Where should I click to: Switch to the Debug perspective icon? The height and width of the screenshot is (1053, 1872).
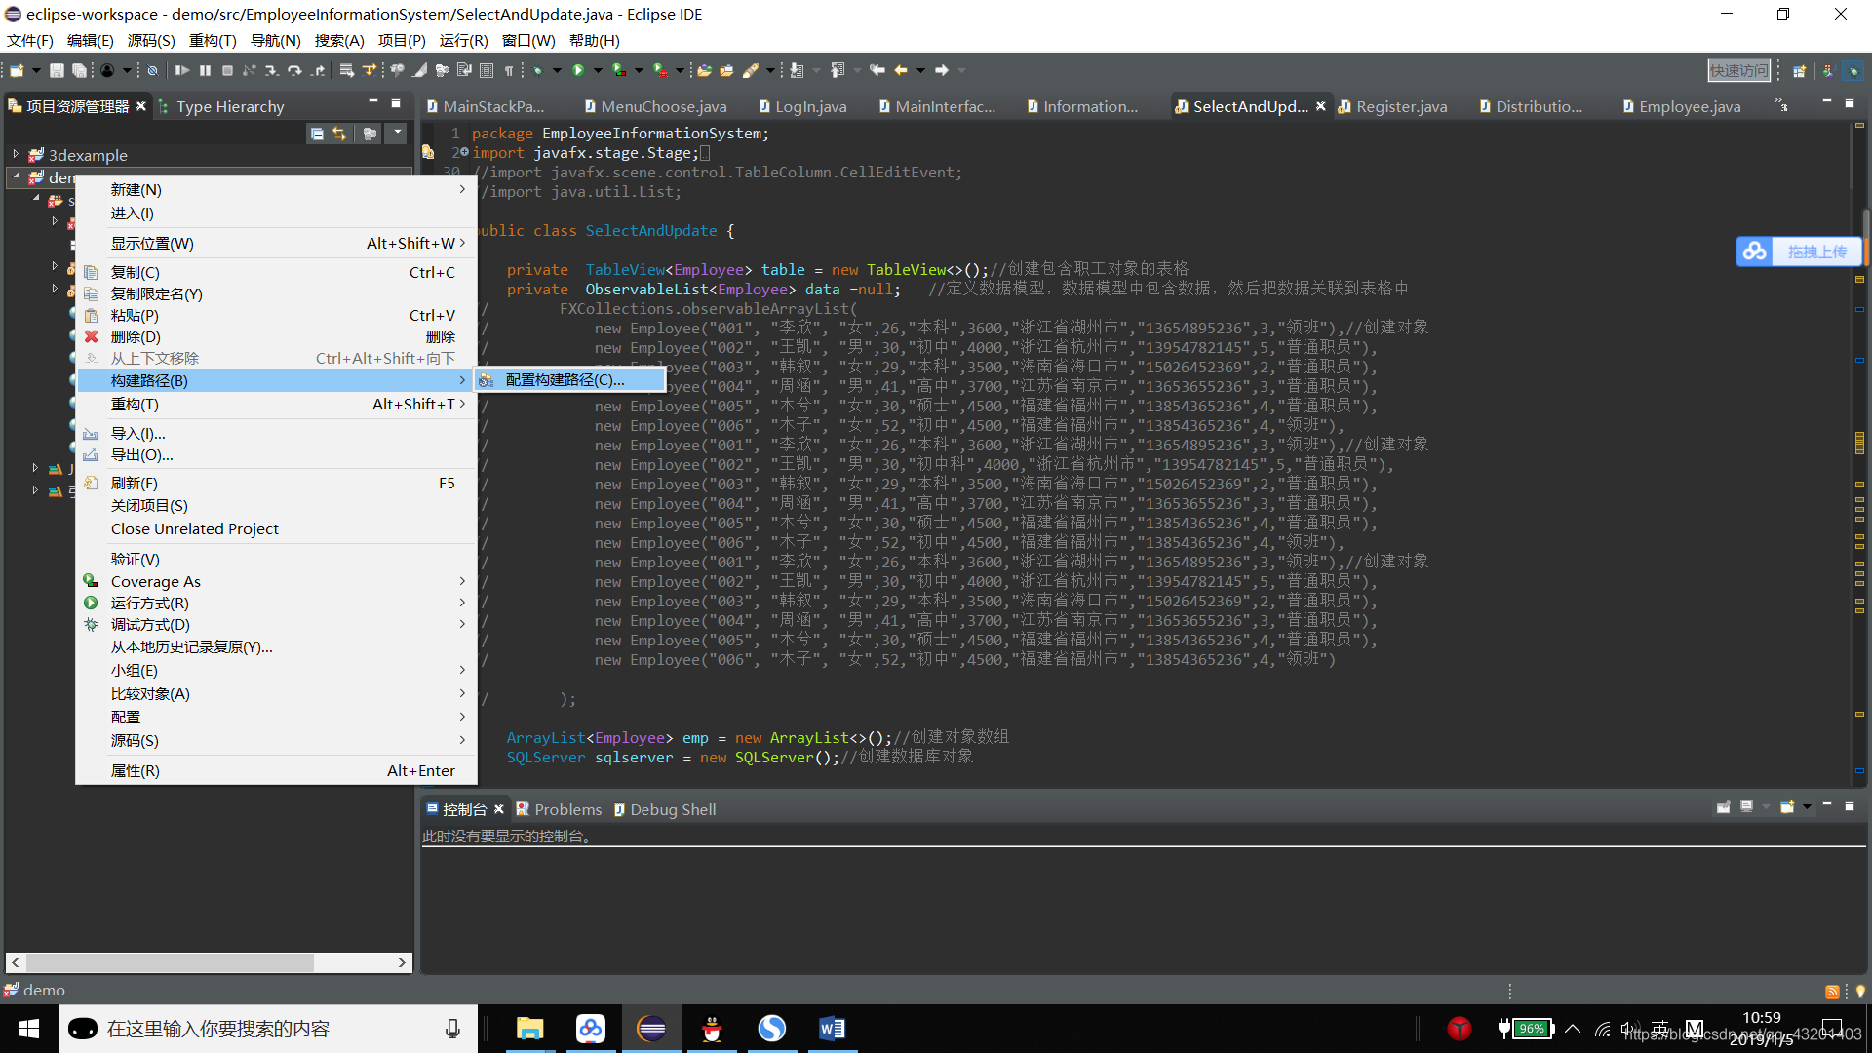[x=1853, y=70]
